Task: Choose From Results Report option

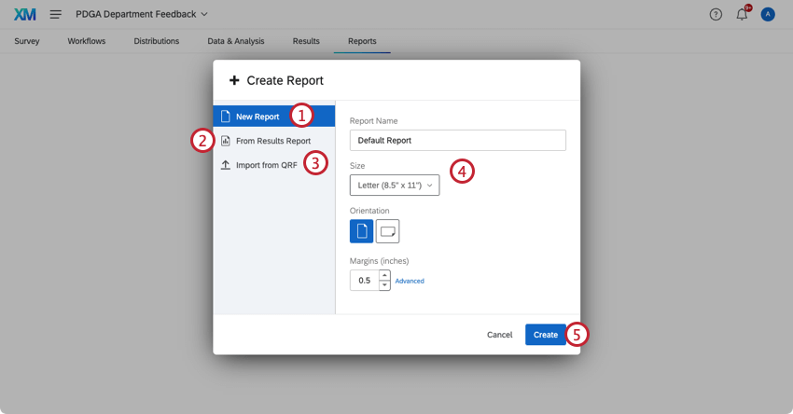Action: coord(273,141)
